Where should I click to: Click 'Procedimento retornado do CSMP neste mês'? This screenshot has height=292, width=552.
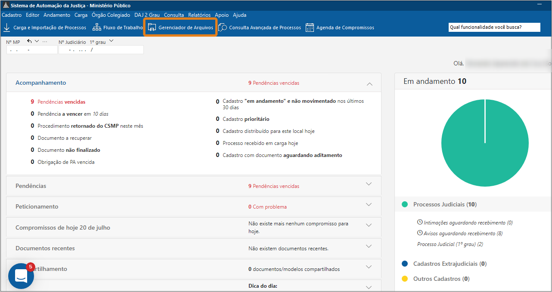[87, 126]
